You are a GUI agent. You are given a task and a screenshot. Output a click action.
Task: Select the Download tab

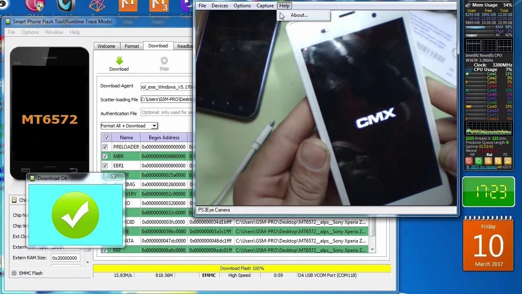(158, 46)
